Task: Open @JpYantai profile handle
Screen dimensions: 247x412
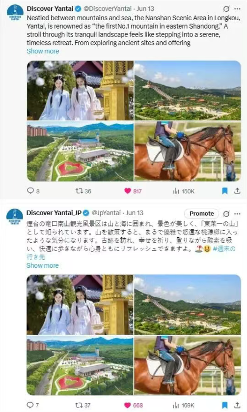Action: pyautogui.click(x=106, y=213)
